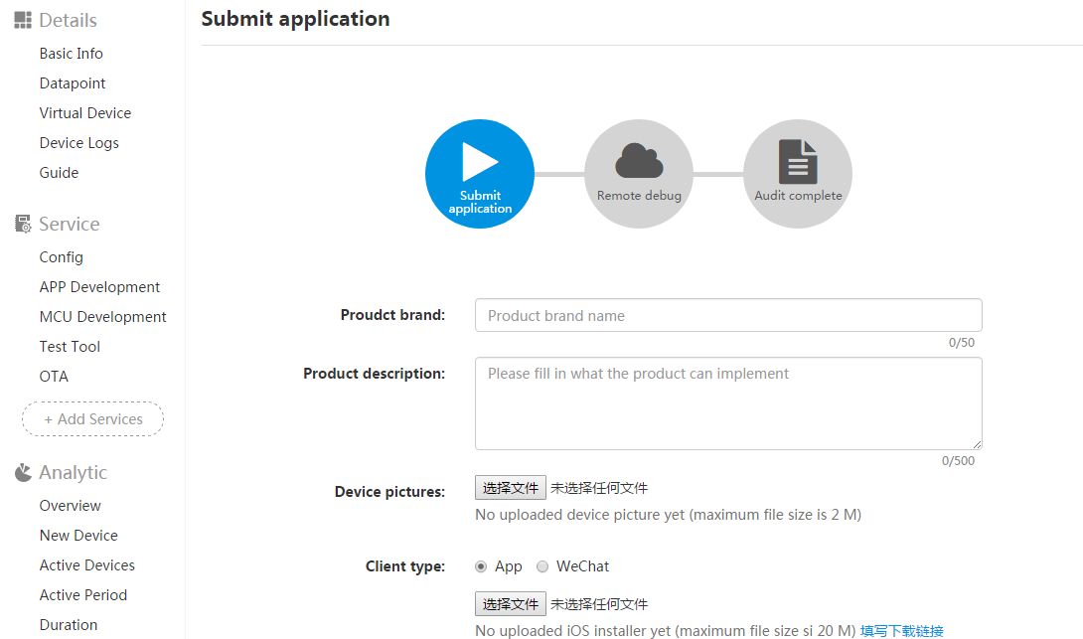Click the 填写下载链接 link

[899, 630]
